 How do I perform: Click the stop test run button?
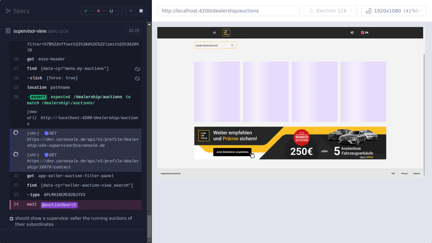pos(140,10)
